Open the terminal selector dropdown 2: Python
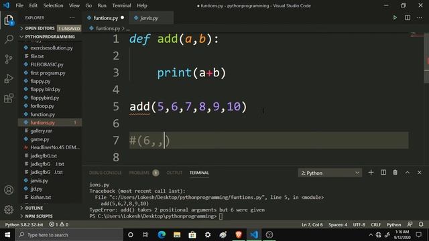 coord(330,173)
